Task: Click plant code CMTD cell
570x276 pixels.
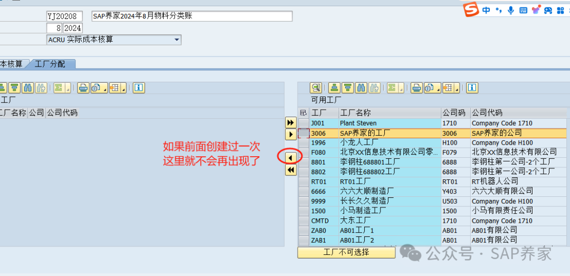Action: pos(324,221)
